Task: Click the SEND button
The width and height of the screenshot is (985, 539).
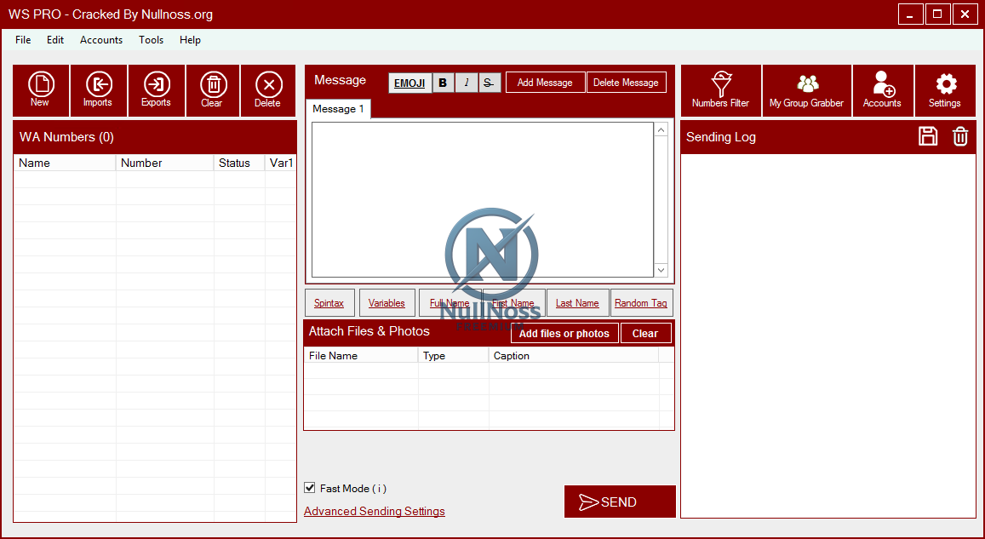Action: 620,502
